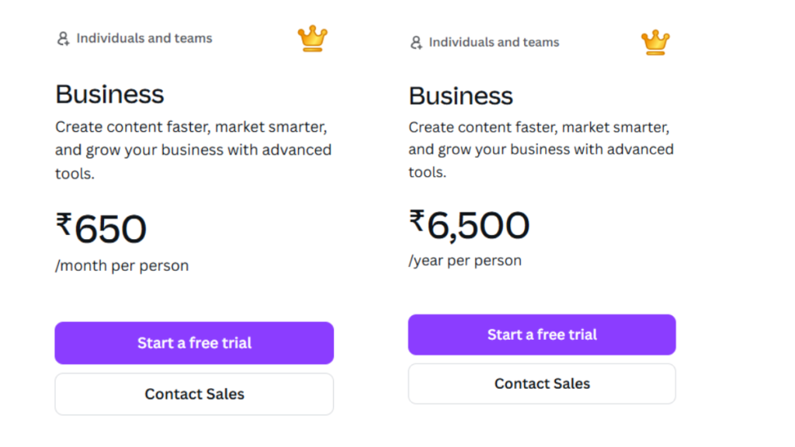Select the left Business plan title
This screenshot has width=795, height=447.
(109, 94)
